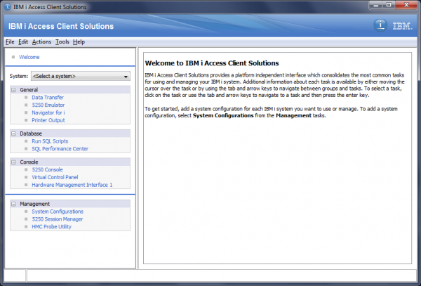Viewport: 421px width, 286px height.
Task: Collapse the Console group
Action: click(14, 162)
